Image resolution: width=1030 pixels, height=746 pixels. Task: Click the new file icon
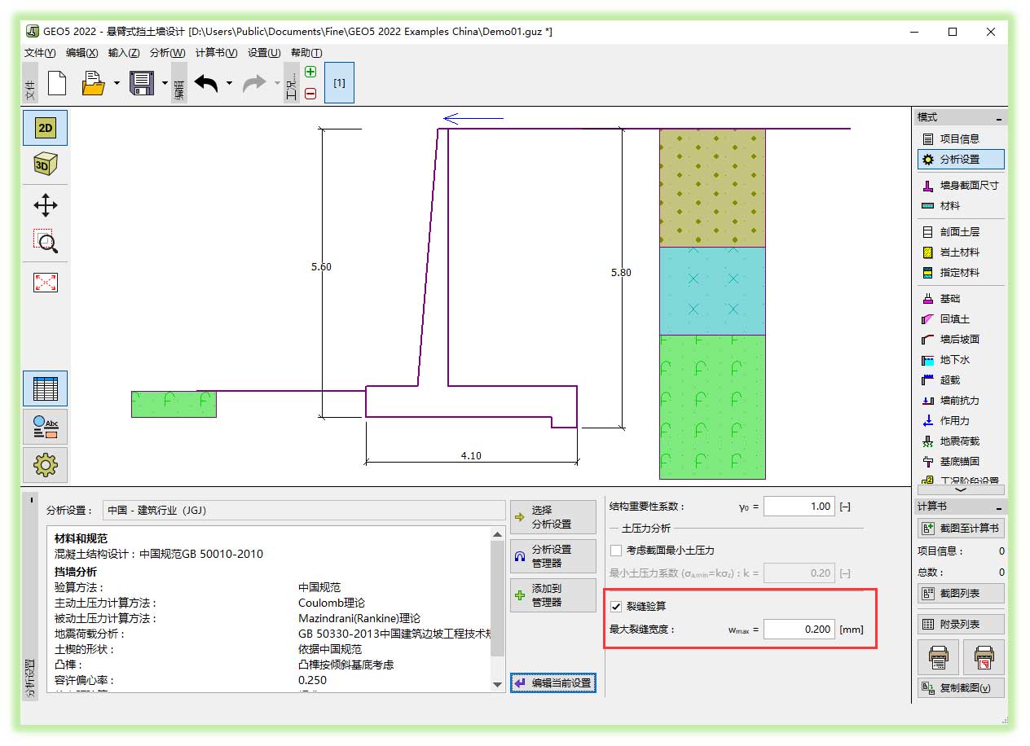57,83
